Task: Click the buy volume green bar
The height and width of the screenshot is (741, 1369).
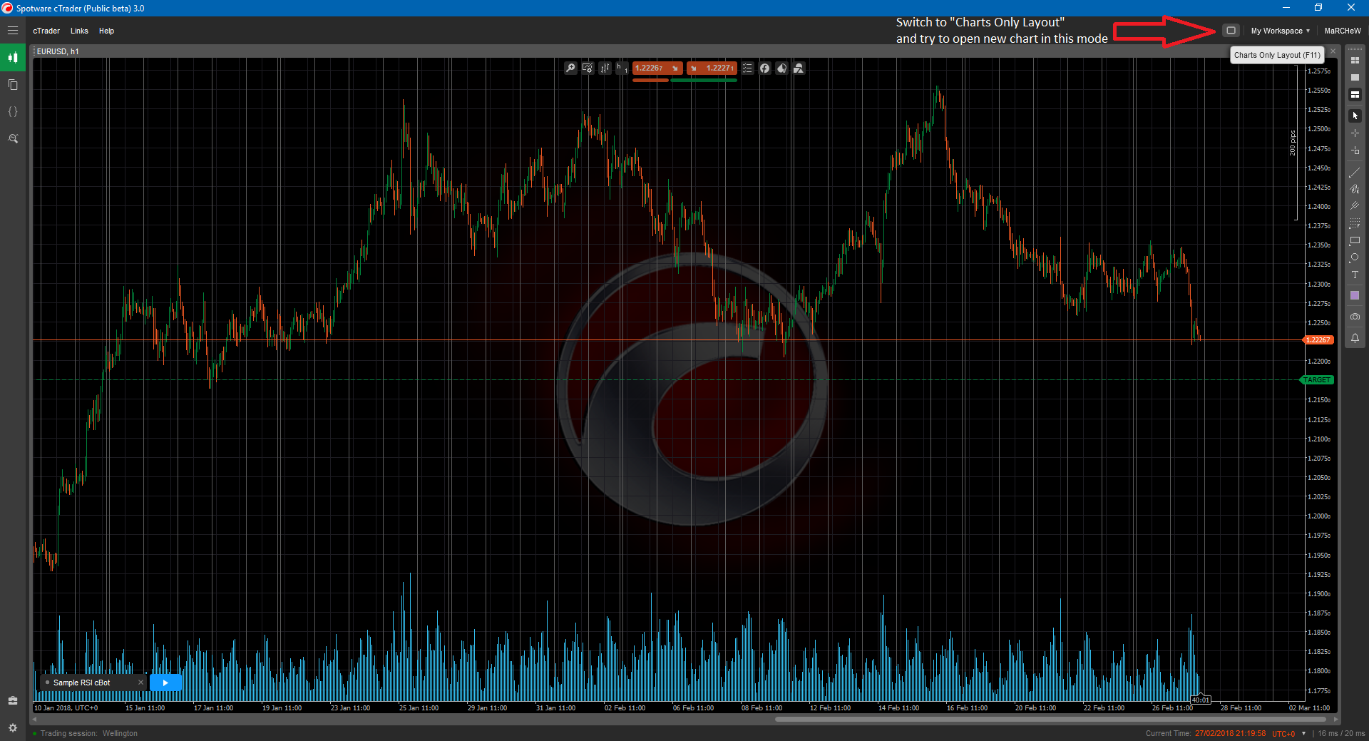Action: point(704,81)
